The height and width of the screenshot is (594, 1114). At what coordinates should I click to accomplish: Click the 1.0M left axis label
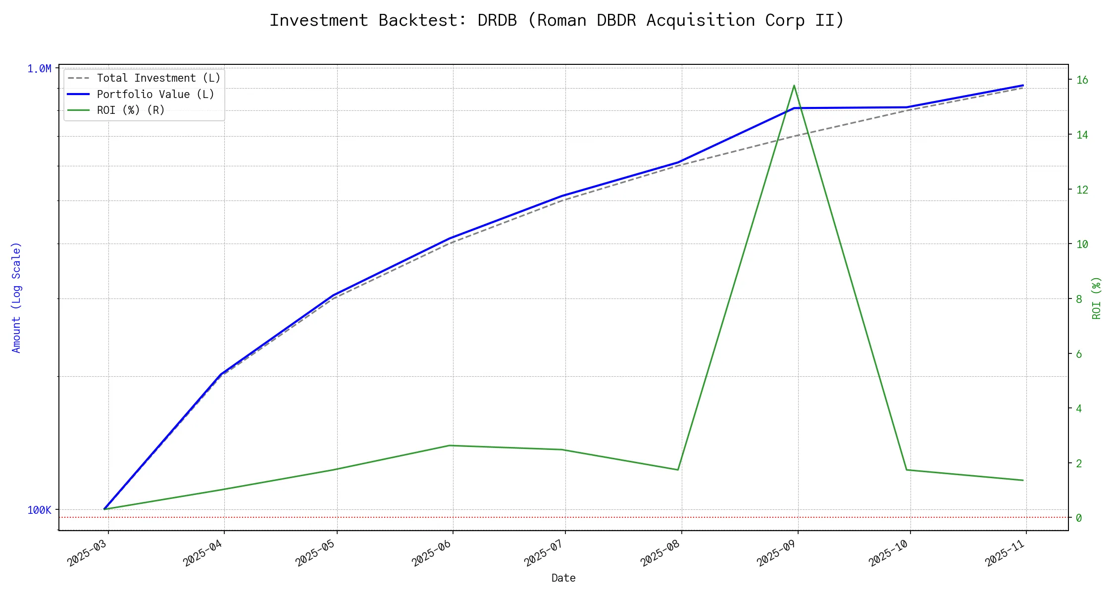(x=39, y=69)
